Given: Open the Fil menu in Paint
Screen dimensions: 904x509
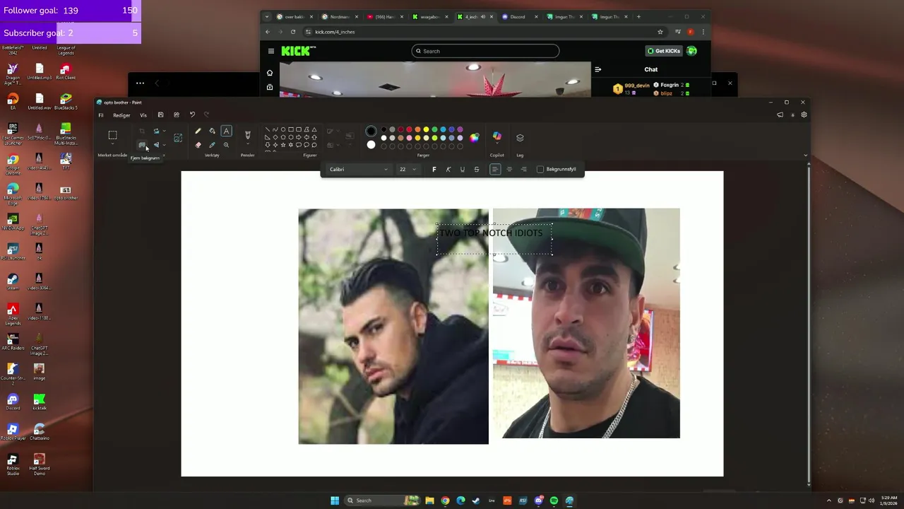Looking at the screenshot, I should [x=100, y=115].
